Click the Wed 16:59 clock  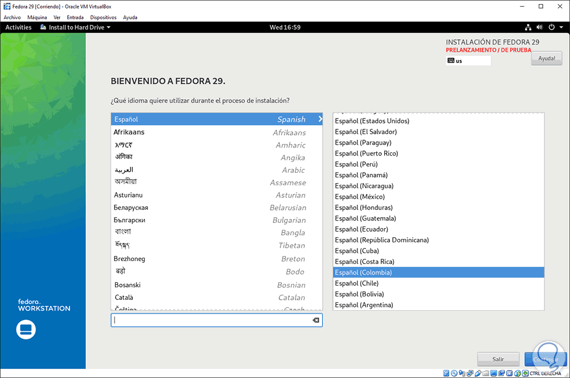click(x=285, y=27)
